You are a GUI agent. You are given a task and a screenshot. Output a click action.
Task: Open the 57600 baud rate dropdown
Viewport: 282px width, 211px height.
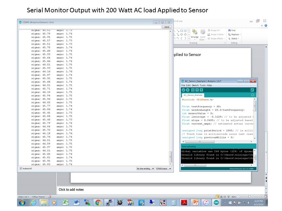(x=164, y=169)
